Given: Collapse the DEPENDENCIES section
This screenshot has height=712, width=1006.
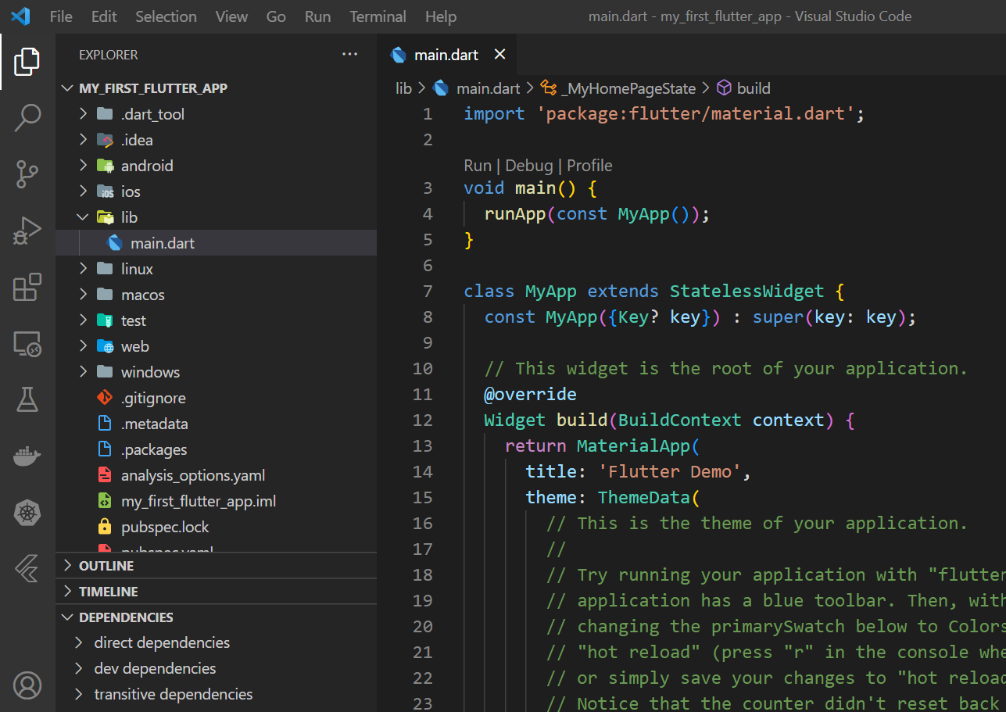Looking at the screenshot, I should tap(216, 617).
